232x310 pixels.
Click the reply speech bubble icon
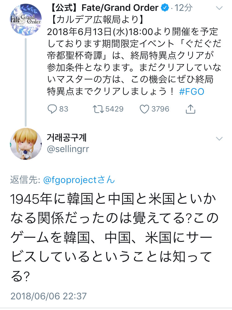click(52, 109)
